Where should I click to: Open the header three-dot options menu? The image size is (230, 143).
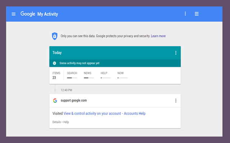pos(185,14)
